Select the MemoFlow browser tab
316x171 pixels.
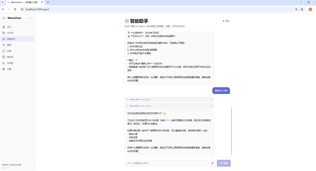tap(25, 2)
